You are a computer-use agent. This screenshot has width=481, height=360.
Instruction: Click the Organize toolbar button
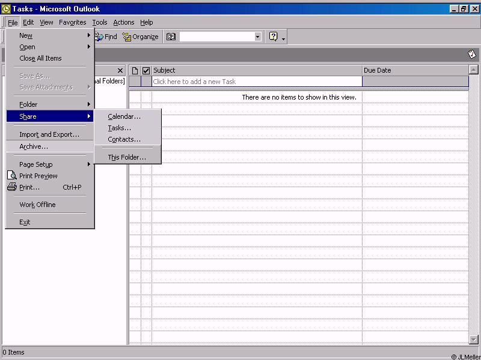pos(140,37)
